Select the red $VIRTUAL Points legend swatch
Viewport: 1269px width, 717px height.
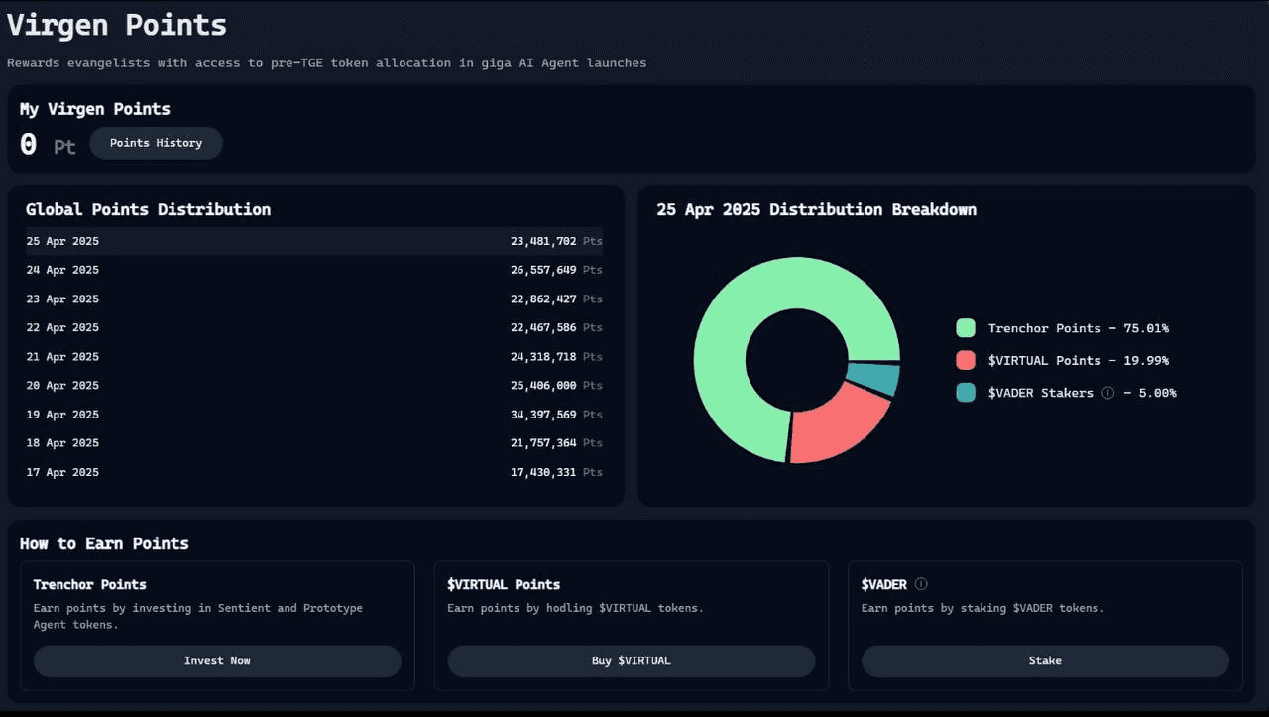pos(966,360)
